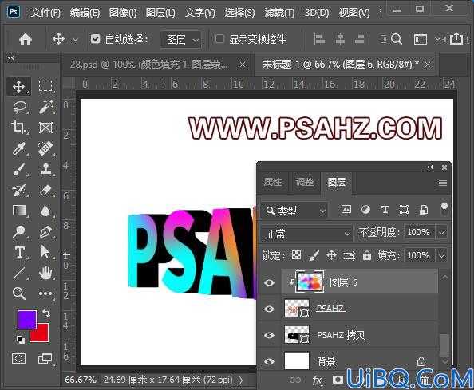Open the 文件(F) menu
474x390 pixels.
pyautogui.click(x=45, y=13)
